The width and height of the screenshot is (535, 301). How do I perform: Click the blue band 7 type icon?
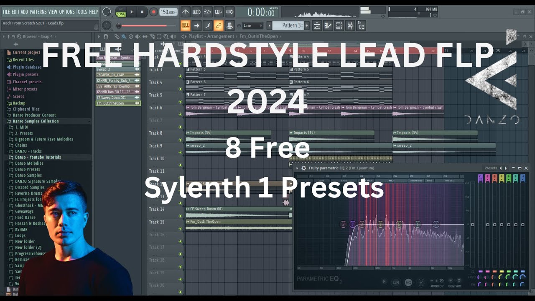[522, 178]
